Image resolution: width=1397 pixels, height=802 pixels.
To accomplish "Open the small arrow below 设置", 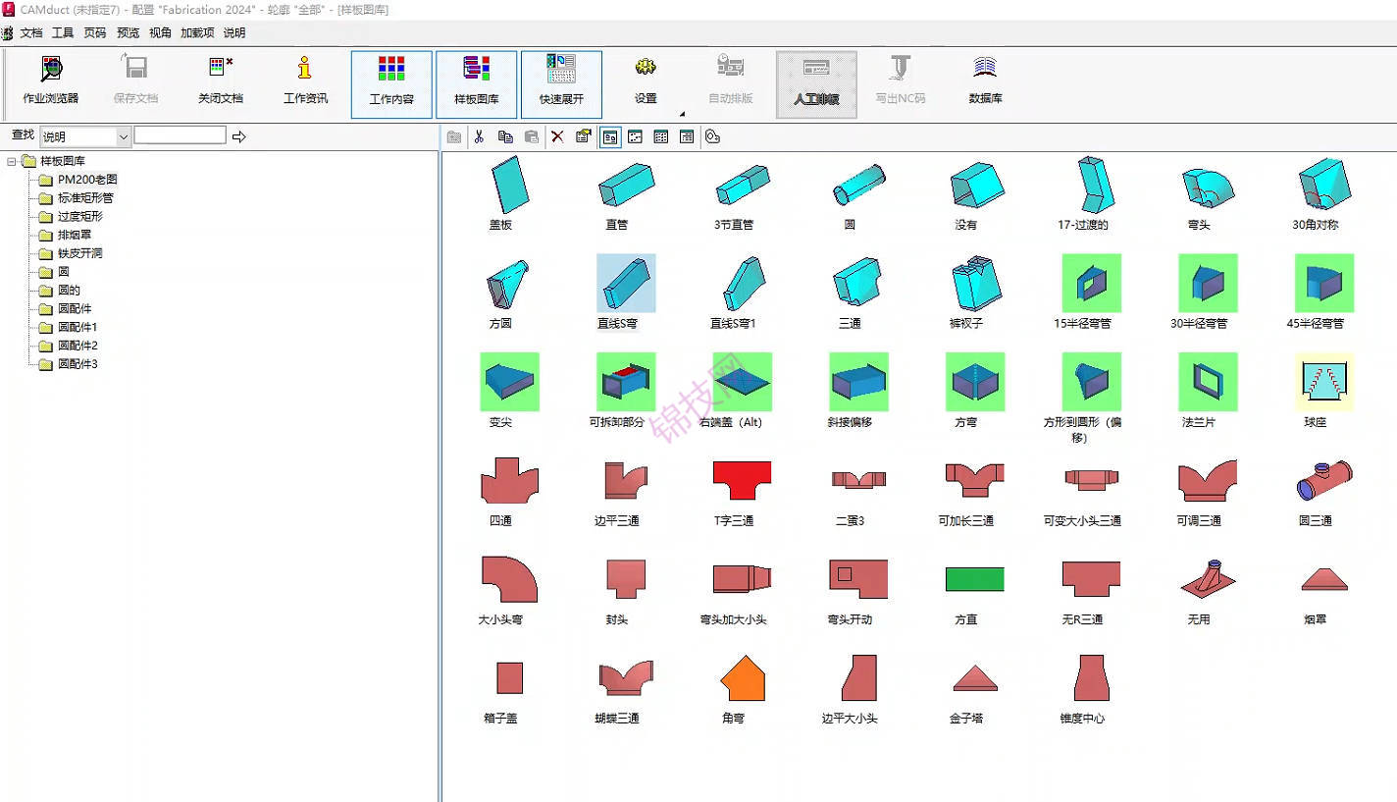I will click(681, 114).
